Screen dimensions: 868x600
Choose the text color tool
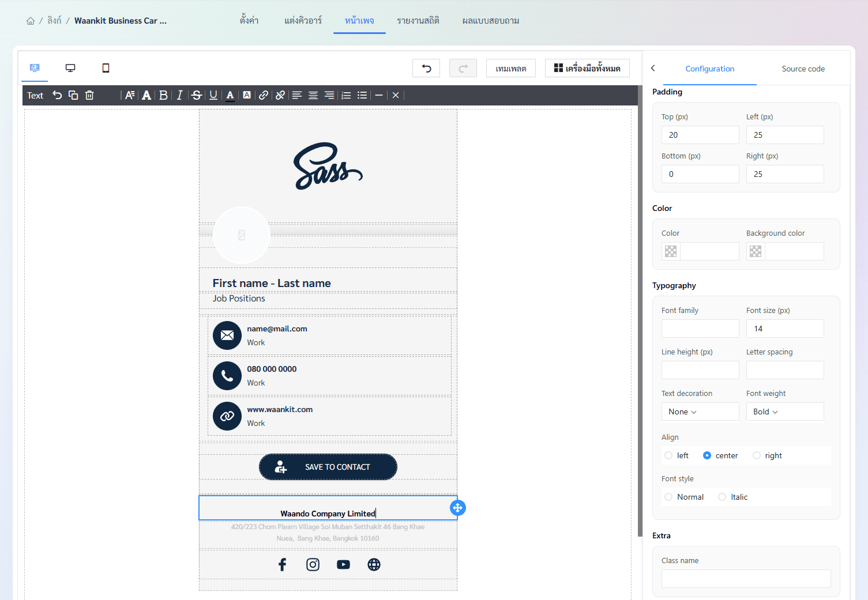(230, 95)
